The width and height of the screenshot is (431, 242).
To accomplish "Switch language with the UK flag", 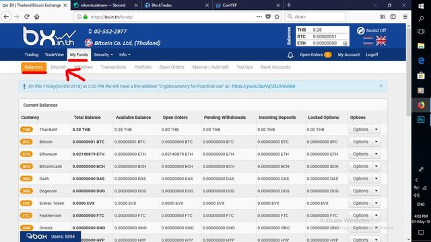I will click(381, 41).
